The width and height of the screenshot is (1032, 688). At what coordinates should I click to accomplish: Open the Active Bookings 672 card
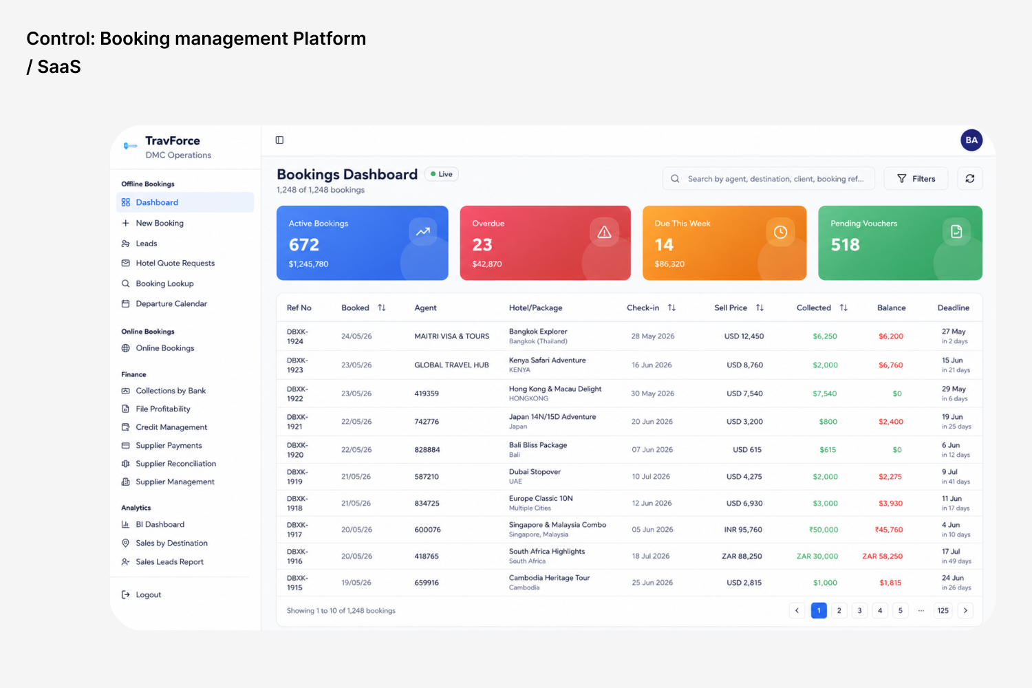(363, 243)
